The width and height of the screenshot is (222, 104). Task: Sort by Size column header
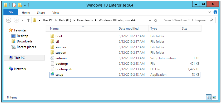pos(191,29)
